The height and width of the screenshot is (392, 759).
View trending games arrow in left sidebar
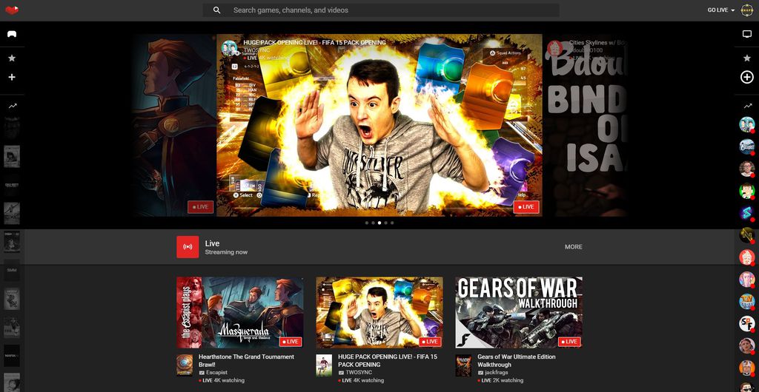pyautogui.click(x=12, y=106)
